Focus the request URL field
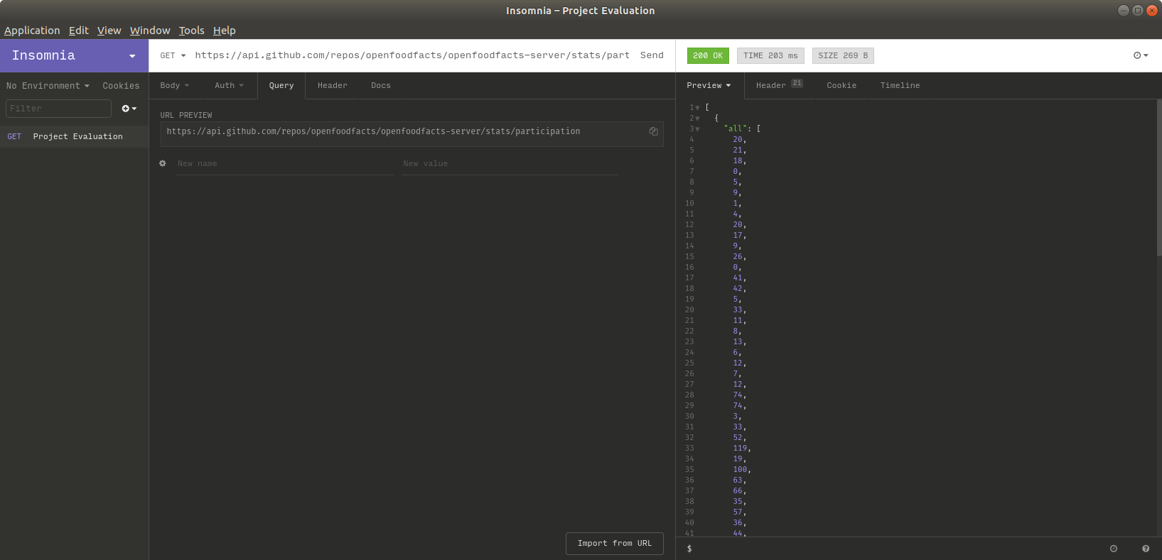 (x=412, y=55)
